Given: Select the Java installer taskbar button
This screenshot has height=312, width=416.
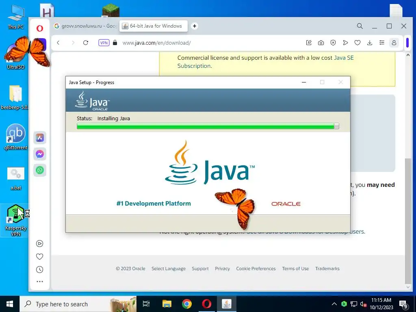Looking at the screenshot, I should coord(227,304).
